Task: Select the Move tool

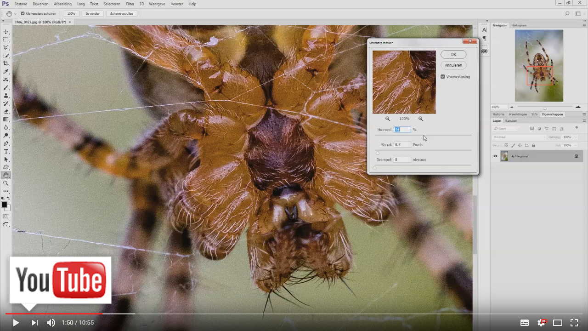Action: 6,32
